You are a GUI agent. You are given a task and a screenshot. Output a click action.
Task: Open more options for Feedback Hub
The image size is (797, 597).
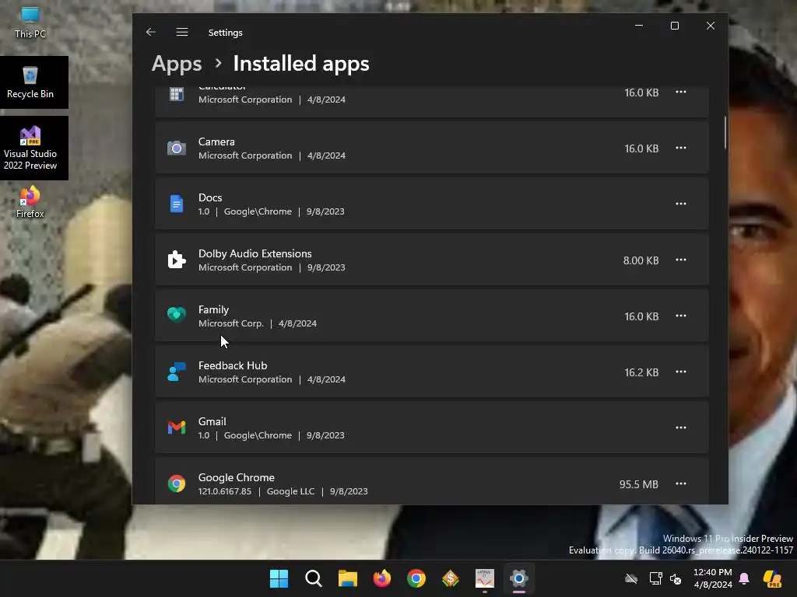(680, 372)
